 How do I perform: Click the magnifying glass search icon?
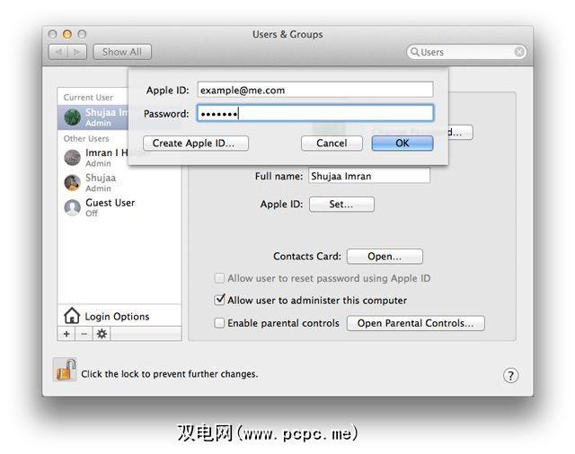pos(414,52)
